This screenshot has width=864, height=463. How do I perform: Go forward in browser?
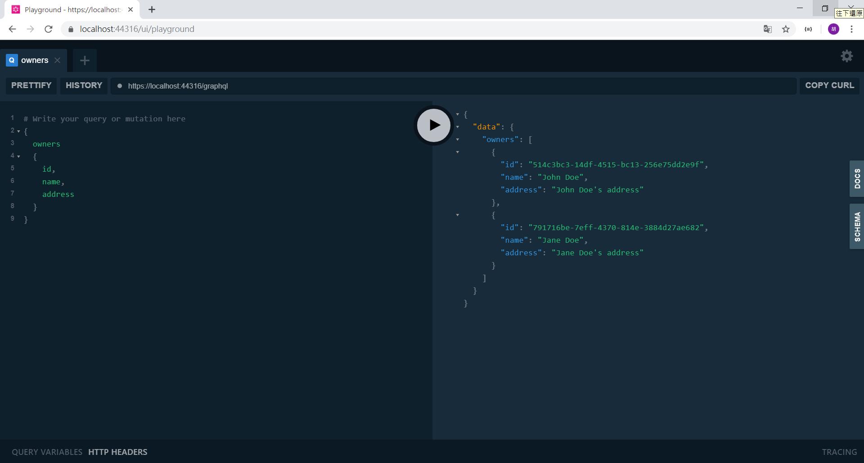tap(30, 29)
